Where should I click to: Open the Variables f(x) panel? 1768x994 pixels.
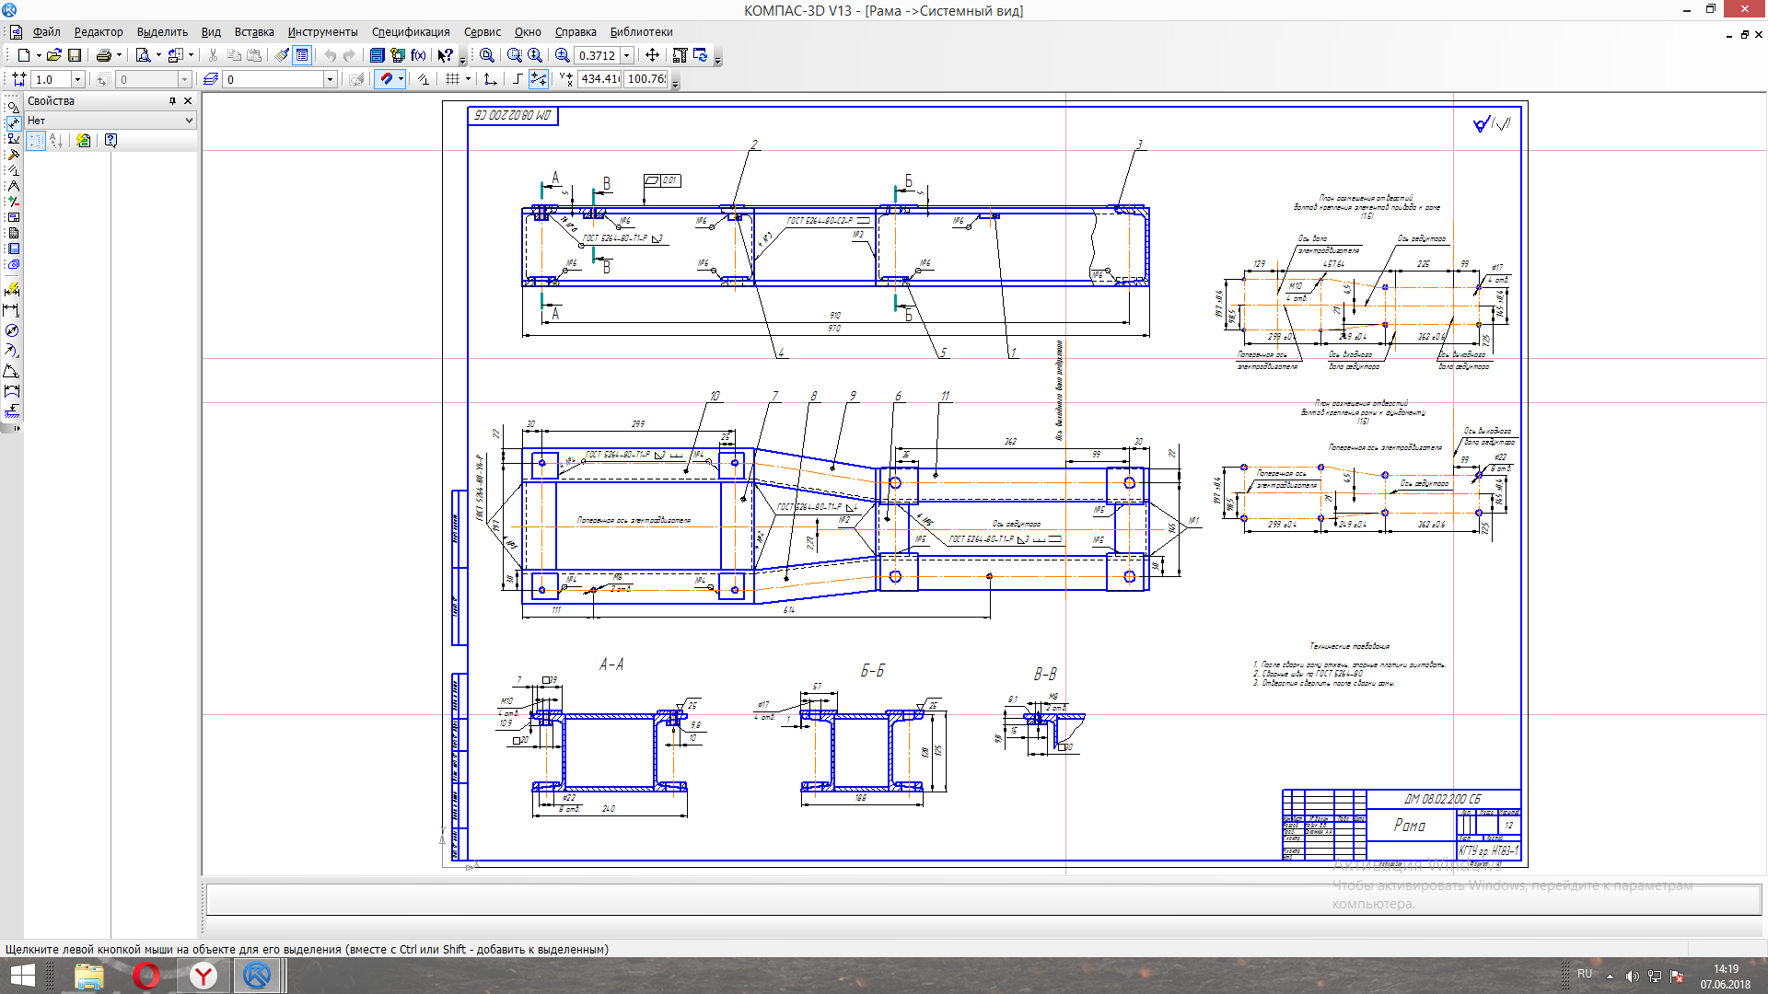click(418, 55)
